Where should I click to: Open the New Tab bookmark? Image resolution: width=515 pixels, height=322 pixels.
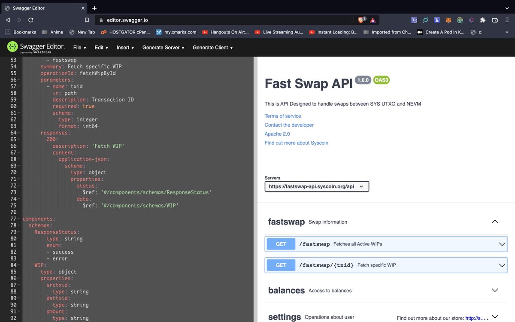click(82, 32)
